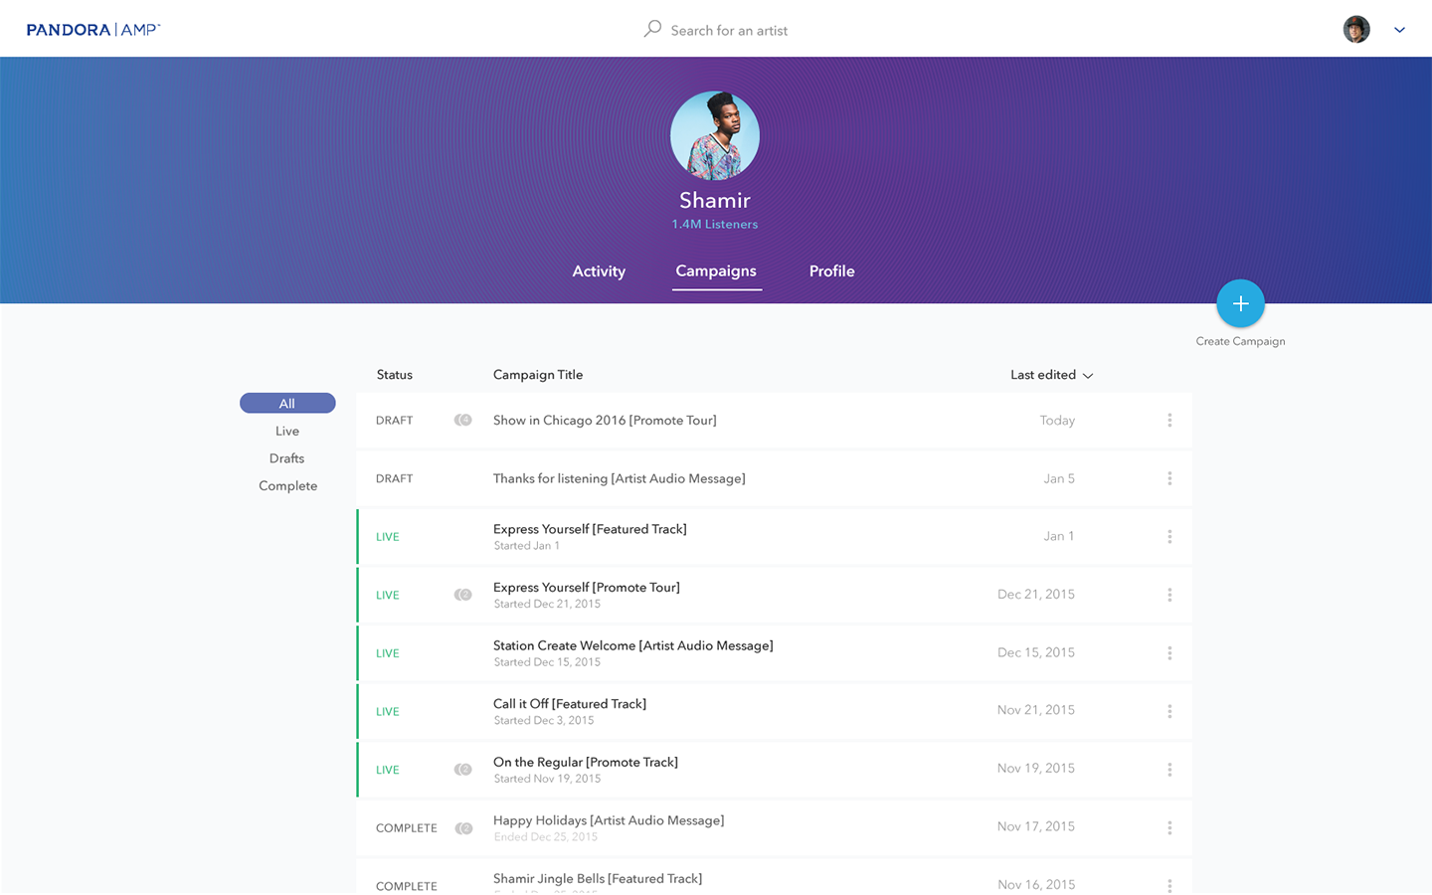Image resolution: width=1432 pixels, height=895 pixels.
Task: Switch to the Activity tab
Action: pos(599,270)
